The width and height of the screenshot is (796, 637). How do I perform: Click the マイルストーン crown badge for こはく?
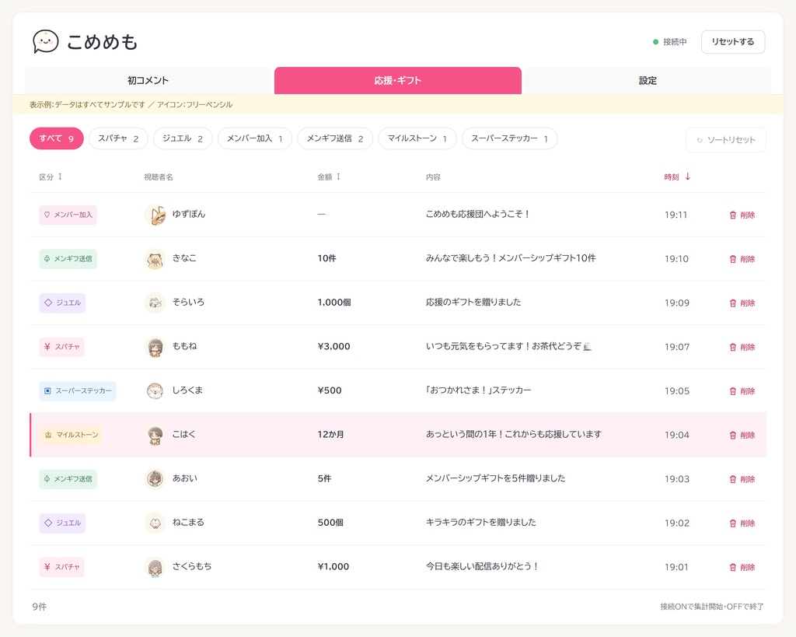(x=71, y=435)
